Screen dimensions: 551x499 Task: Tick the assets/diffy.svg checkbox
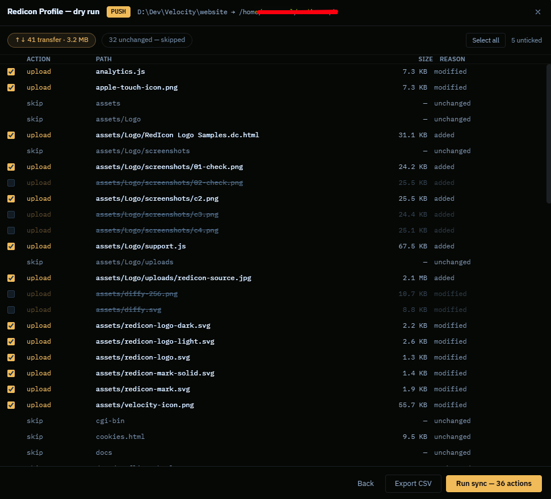click(11, 310)
